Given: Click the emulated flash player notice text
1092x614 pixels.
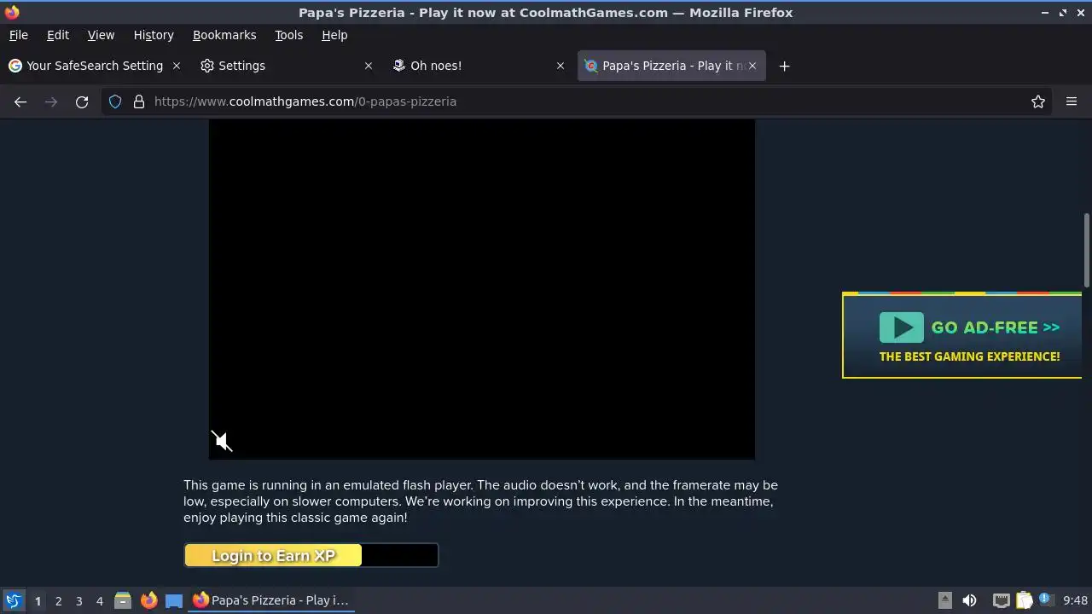Looking at the screenshot, I should pyautogui.click(x=480, y=501).
